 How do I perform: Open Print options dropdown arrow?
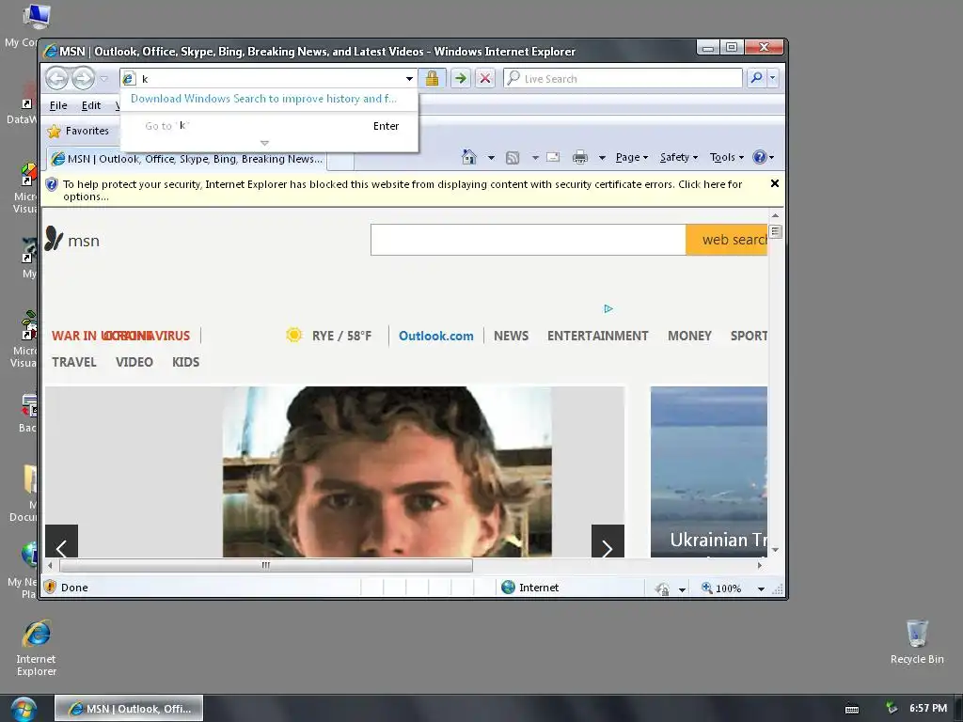pos(602,158)
